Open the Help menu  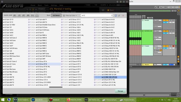61,5
